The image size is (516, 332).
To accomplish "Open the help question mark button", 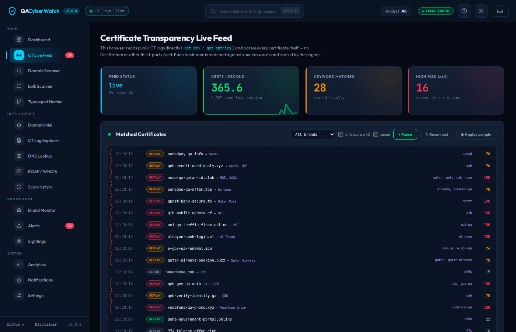I will click(464, 11).
